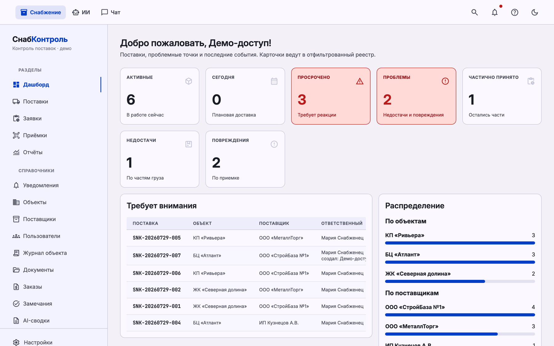This screenshot has height=346, width=554.
Task: Open delivery SNK-20260729-001
Action: pos(156,306)
